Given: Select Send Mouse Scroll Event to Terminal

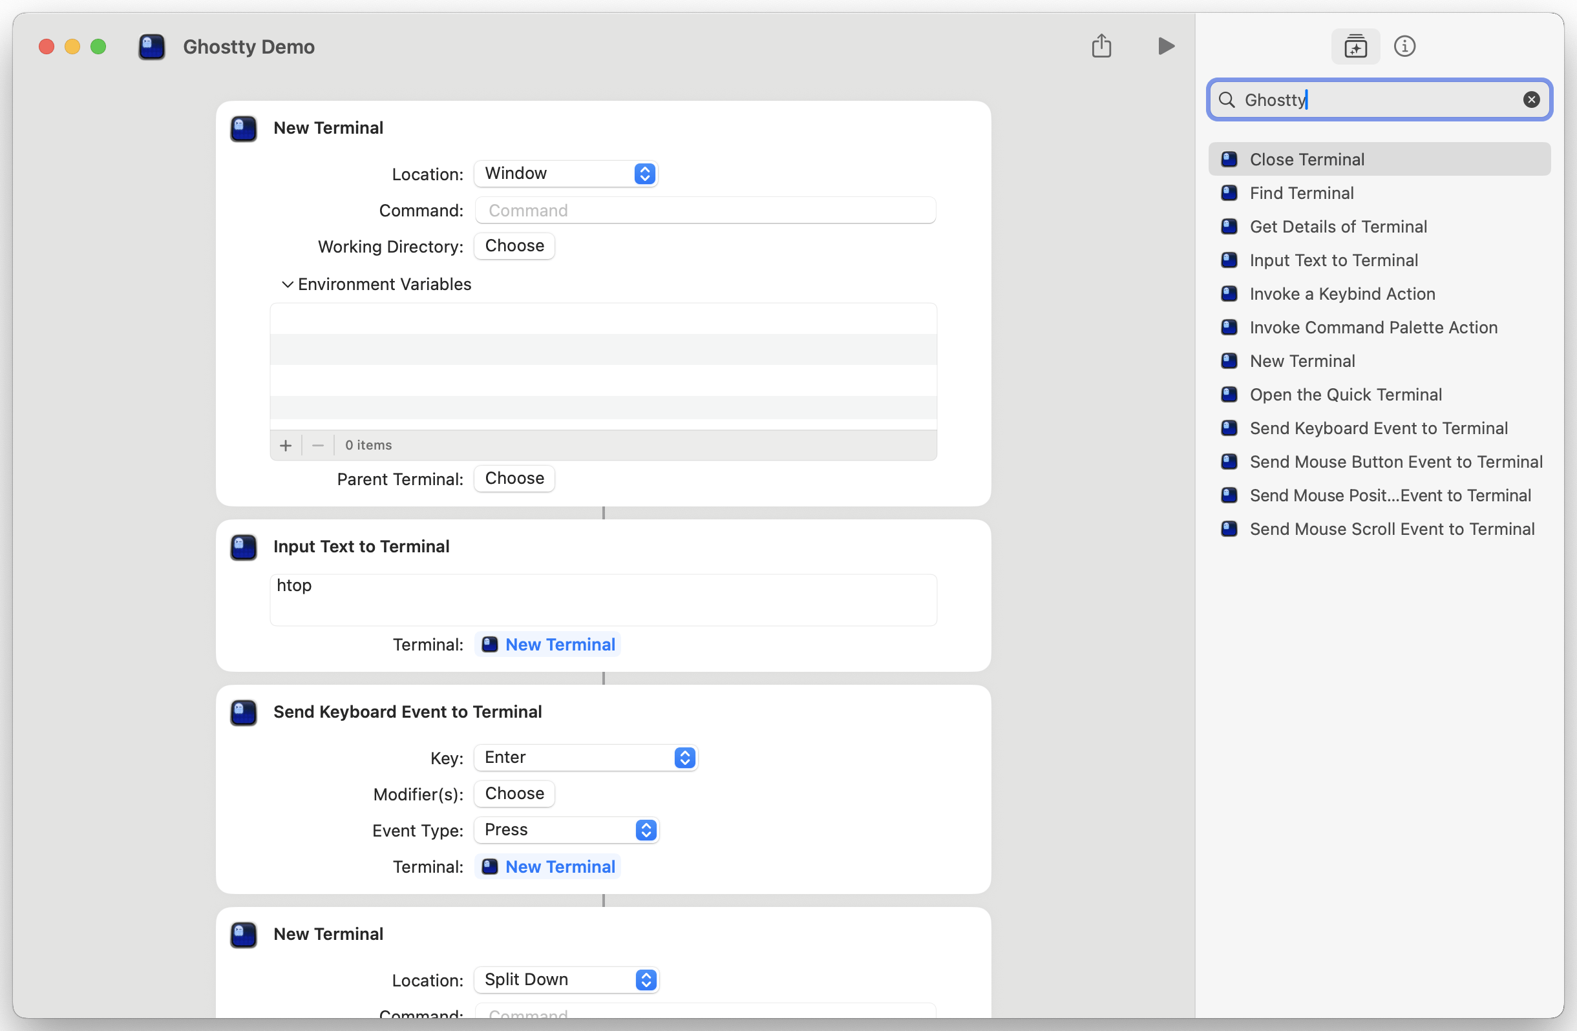Looking at the screenshot, I should [x=1379, y=529].
